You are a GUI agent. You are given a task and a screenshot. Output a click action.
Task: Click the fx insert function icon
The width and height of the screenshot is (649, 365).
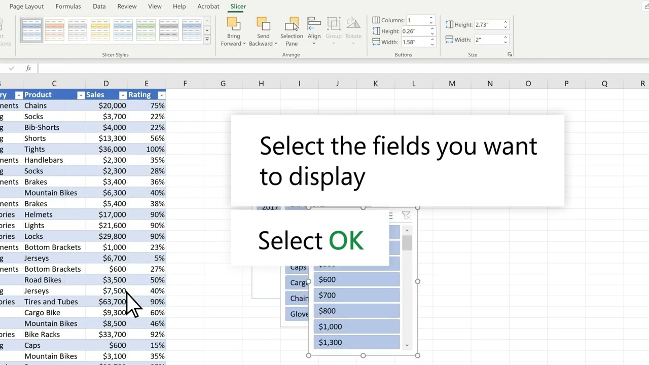tap(28, 68)
